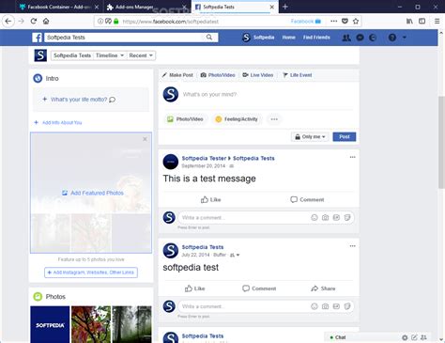Select the Live Video composer tab
445x343 pixels.
coord(258,75)
